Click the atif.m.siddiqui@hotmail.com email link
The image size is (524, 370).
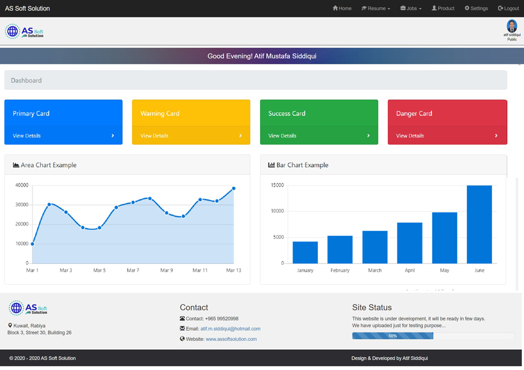coord(230,329)
